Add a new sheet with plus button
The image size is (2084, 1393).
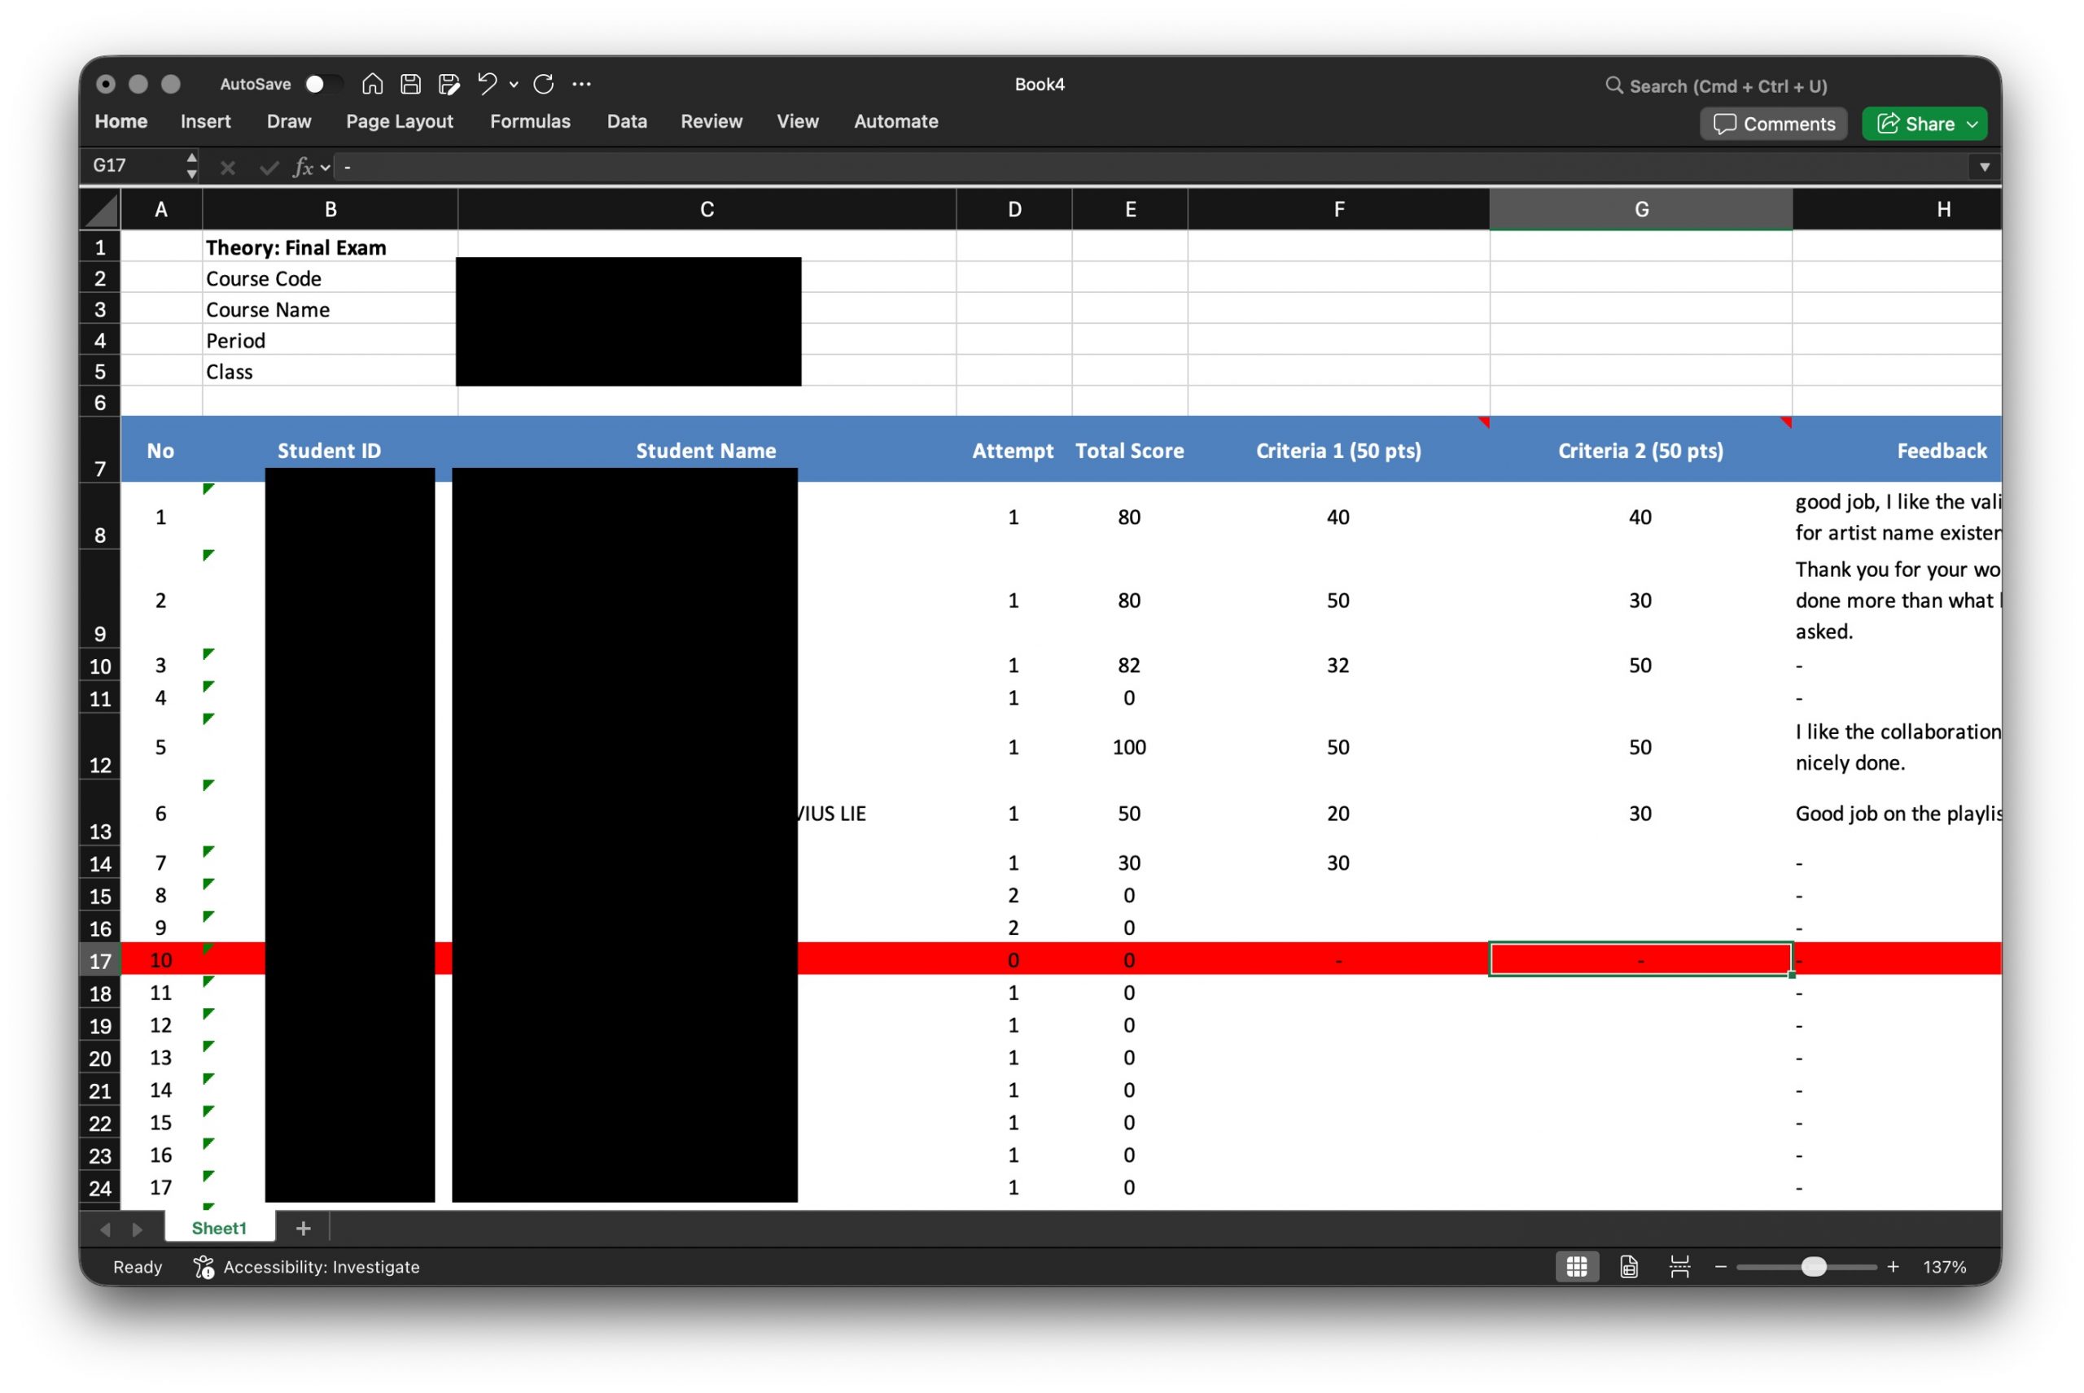[303, 1228]
